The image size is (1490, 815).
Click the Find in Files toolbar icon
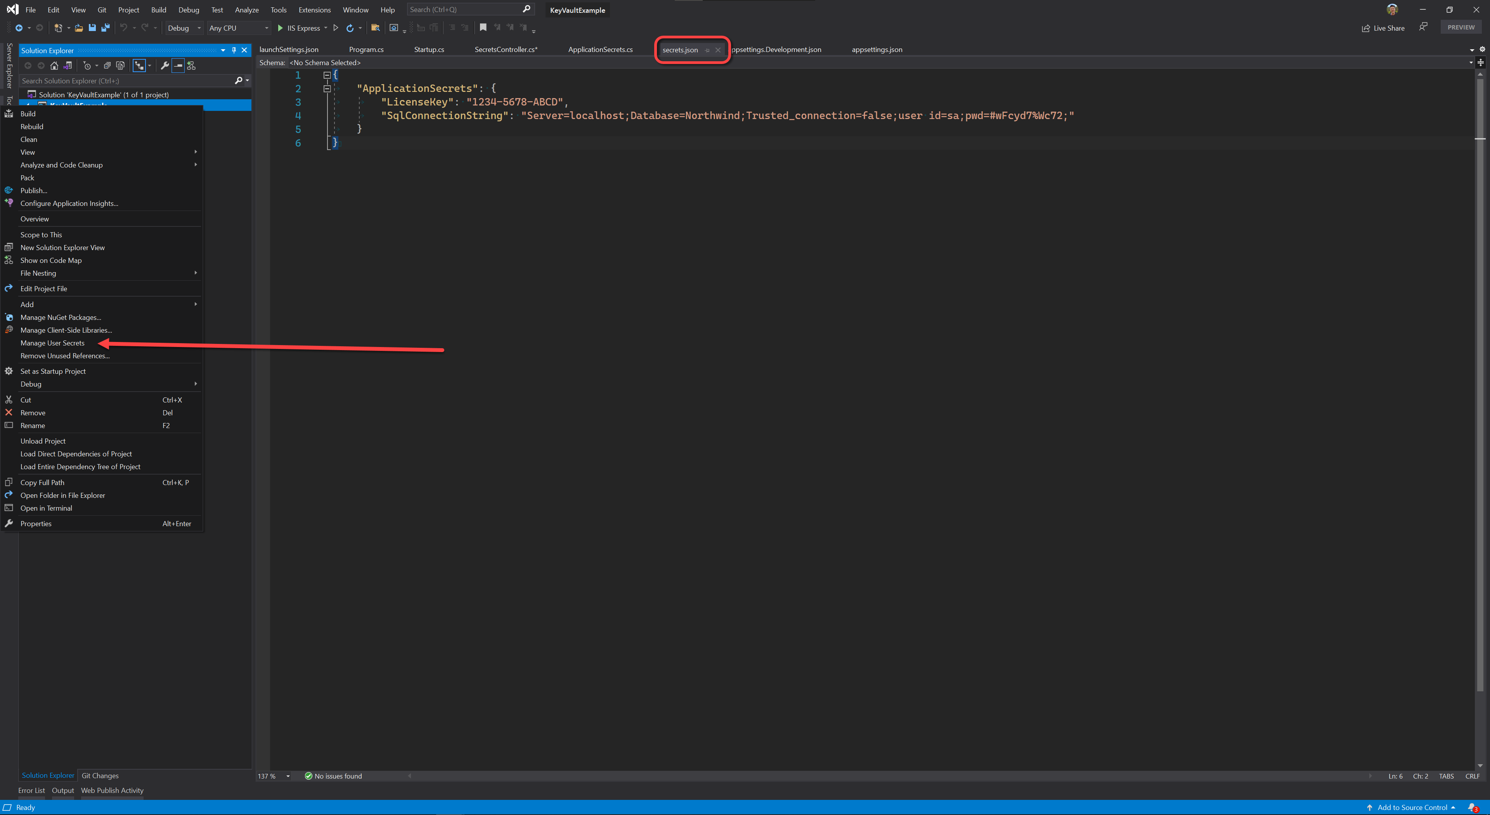(375, 28)
